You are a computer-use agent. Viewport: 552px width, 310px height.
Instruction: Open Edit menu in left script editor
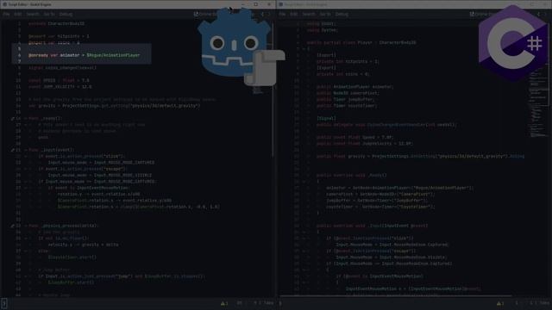[x=17, y=15]
